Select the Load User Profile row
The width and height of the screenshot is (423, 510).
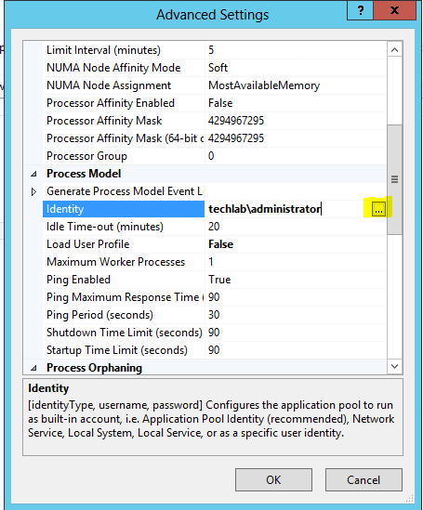215,244
